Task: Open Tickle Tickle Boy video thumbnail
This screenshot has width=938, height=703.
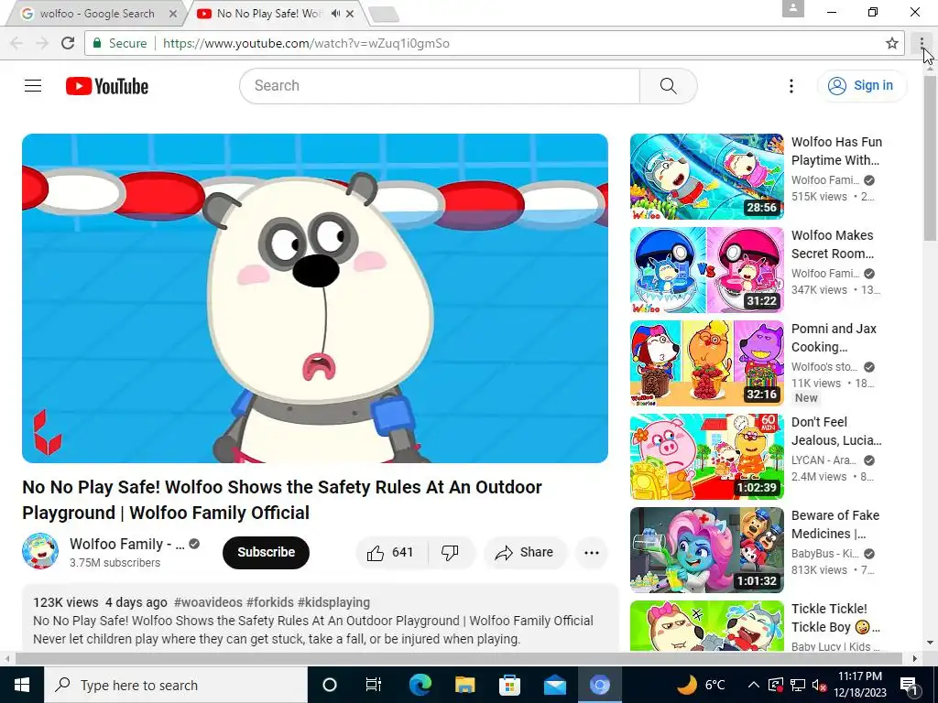Action: click(x=706, y=626)
